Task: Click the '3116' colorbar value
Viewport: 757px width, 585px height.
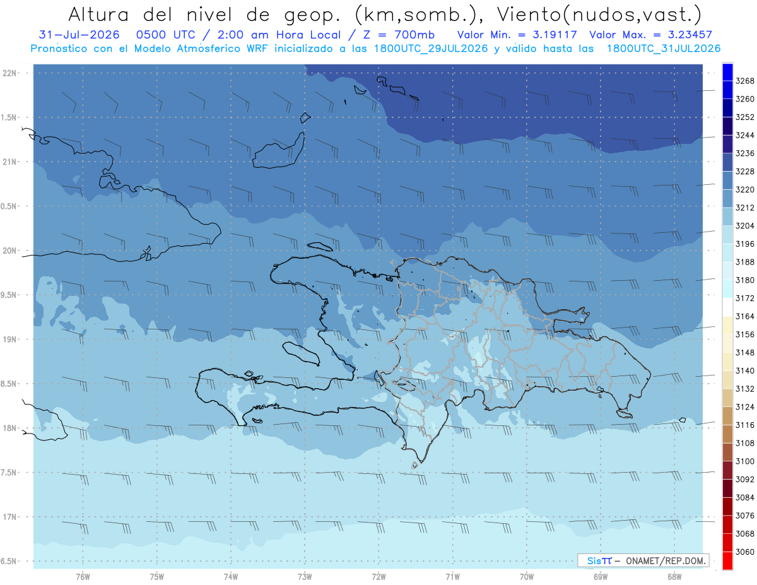Action: 745,425
